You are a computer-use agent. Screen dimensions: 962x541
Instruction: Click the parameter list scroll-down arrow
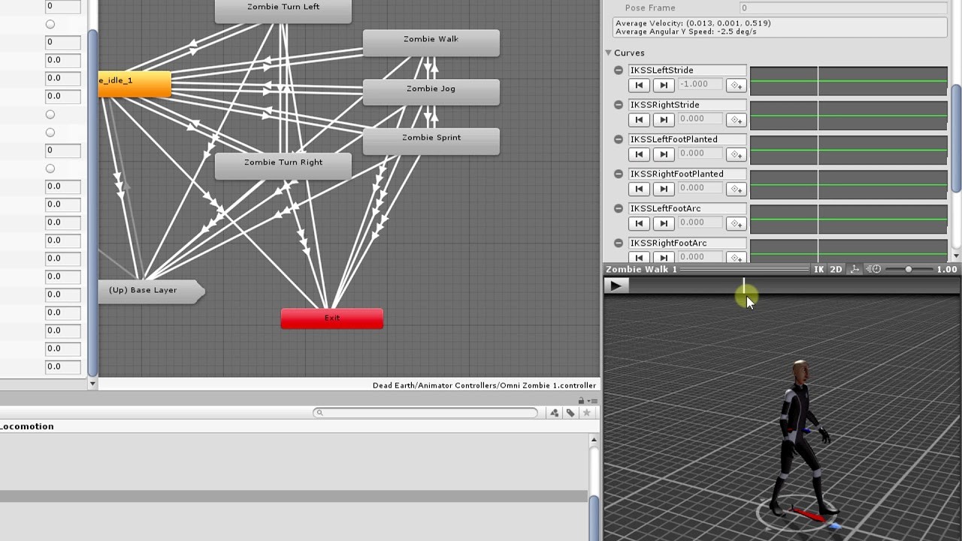tap(92, 383)
